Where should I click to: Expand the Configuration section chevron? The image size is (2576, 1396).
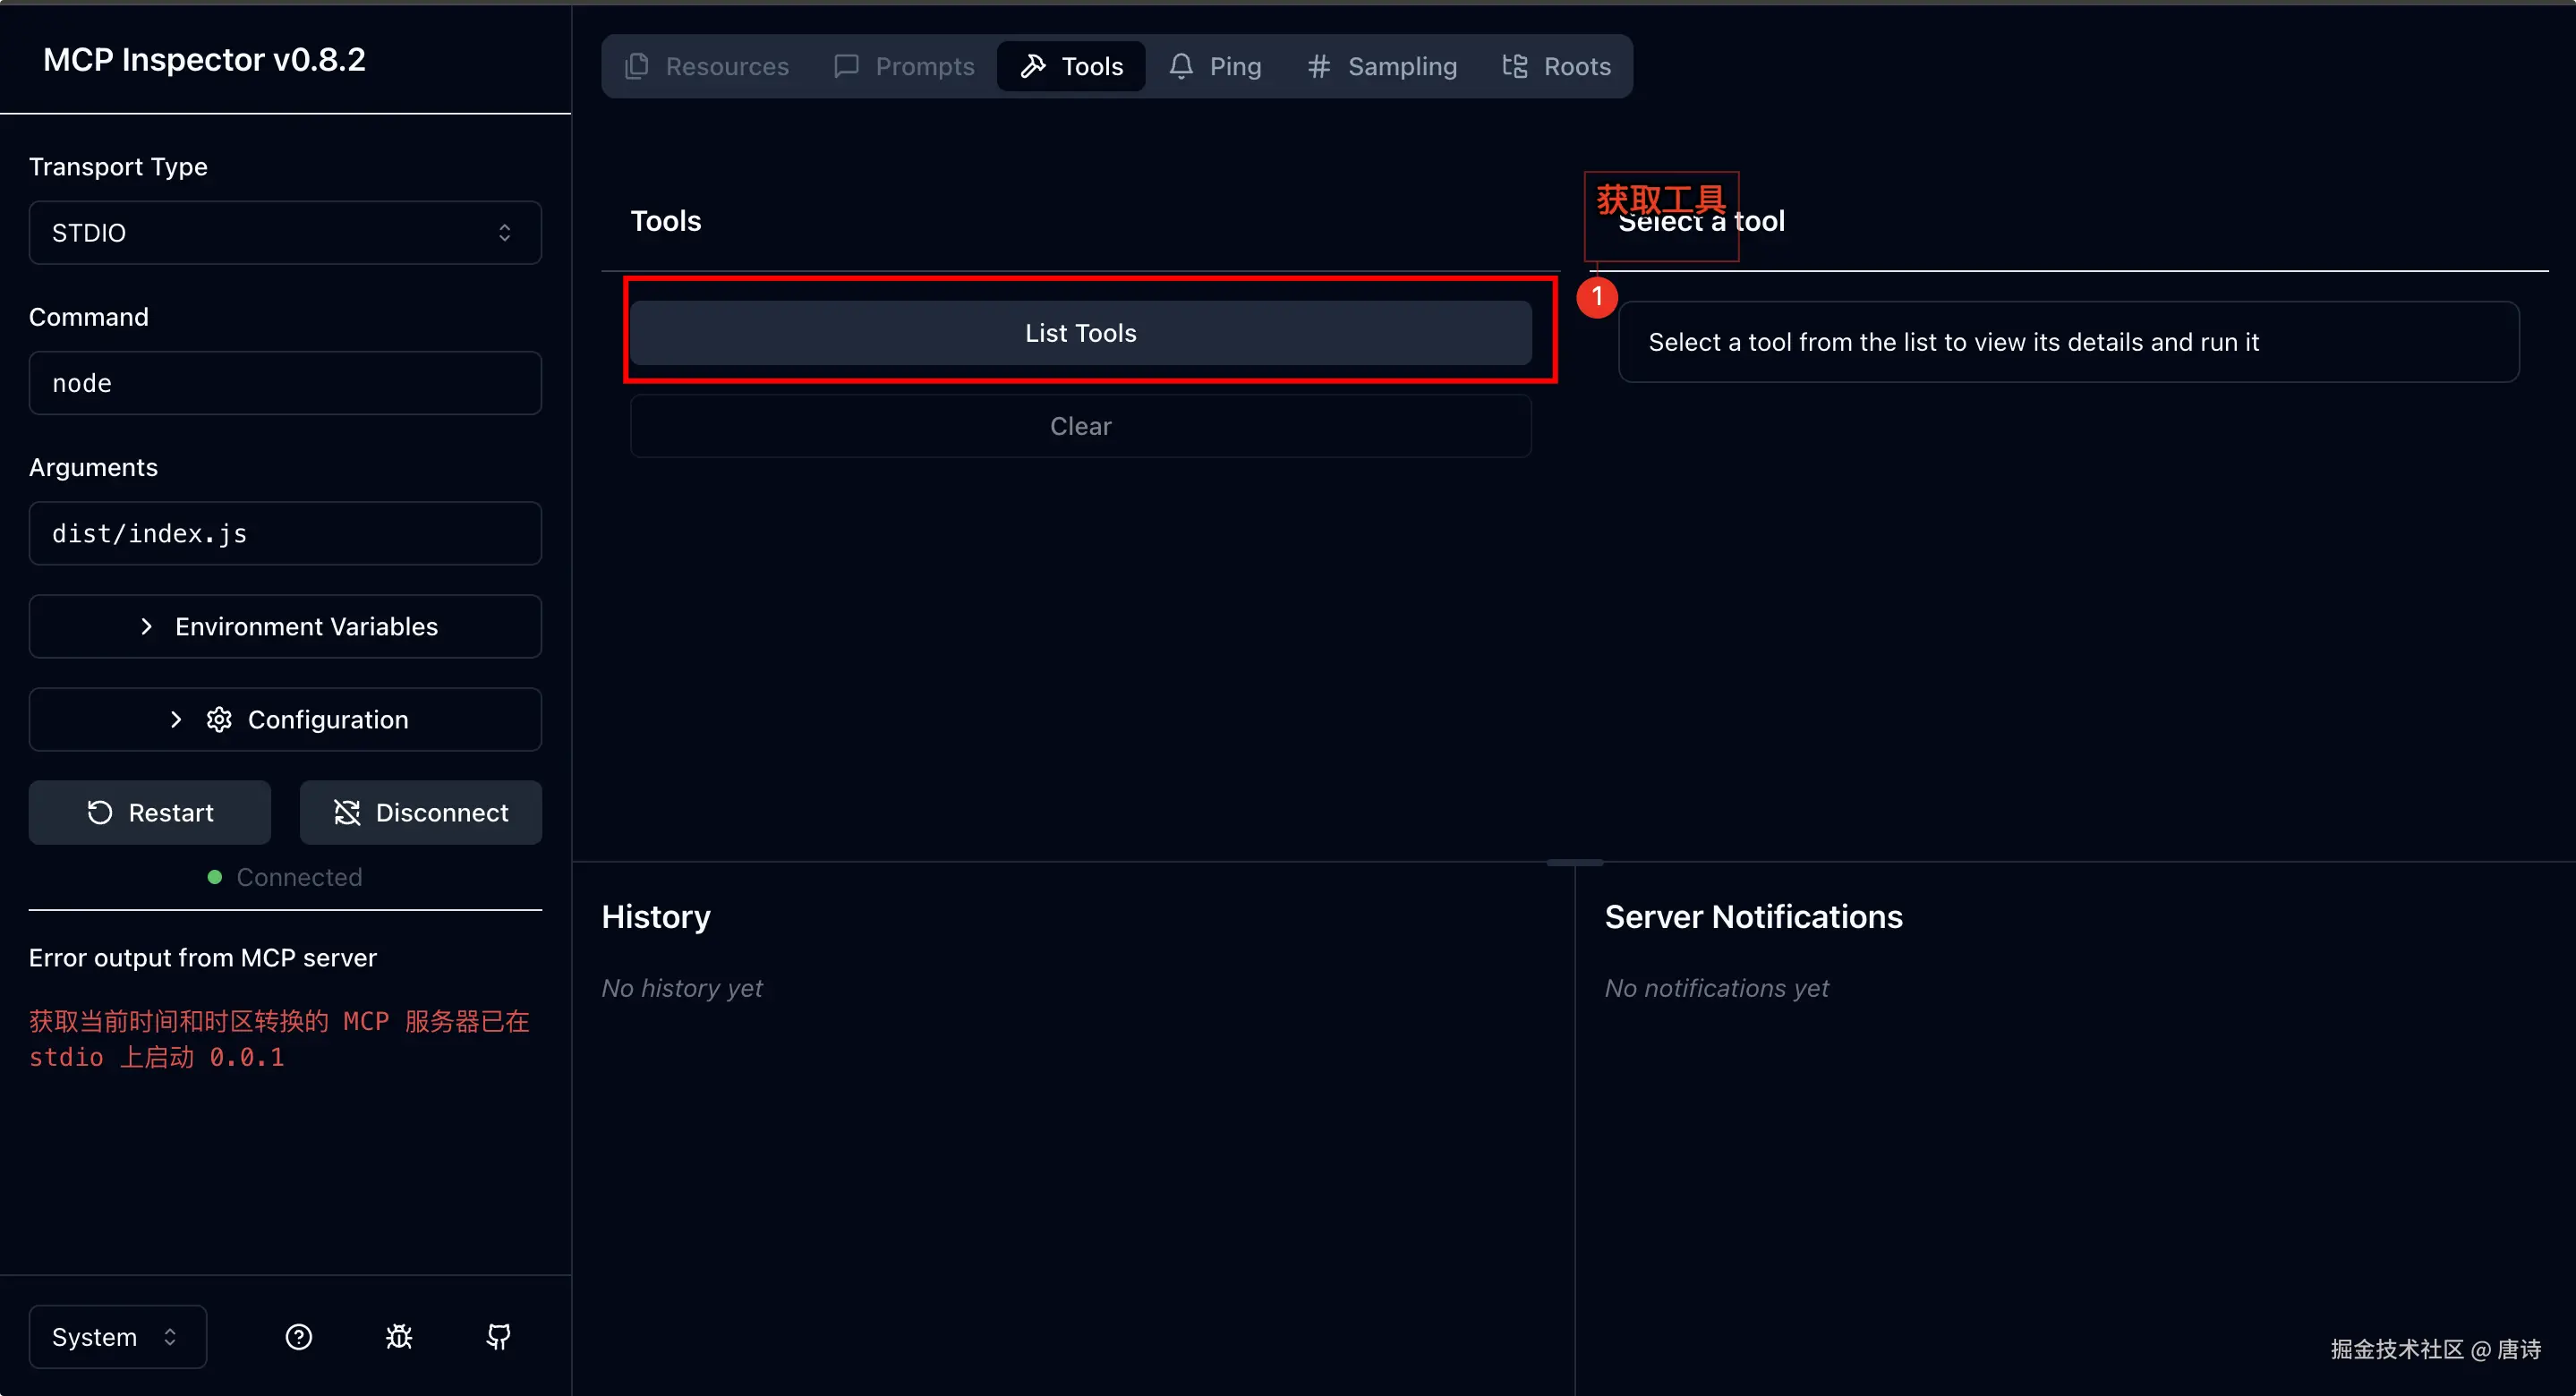pyautogui.click(x=176, y=719)
